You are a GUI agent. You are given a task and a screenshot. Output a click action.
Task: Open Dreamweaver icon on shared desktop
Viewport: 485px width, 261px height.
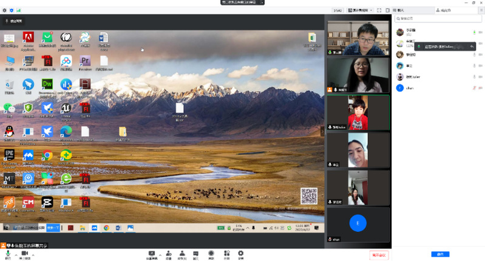[x=47, y=87]
